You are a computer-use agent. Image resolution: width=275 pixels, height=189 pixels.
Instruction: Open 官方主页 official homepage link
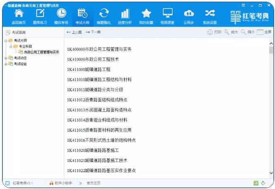pyautogui.click(x=94, y=183)
